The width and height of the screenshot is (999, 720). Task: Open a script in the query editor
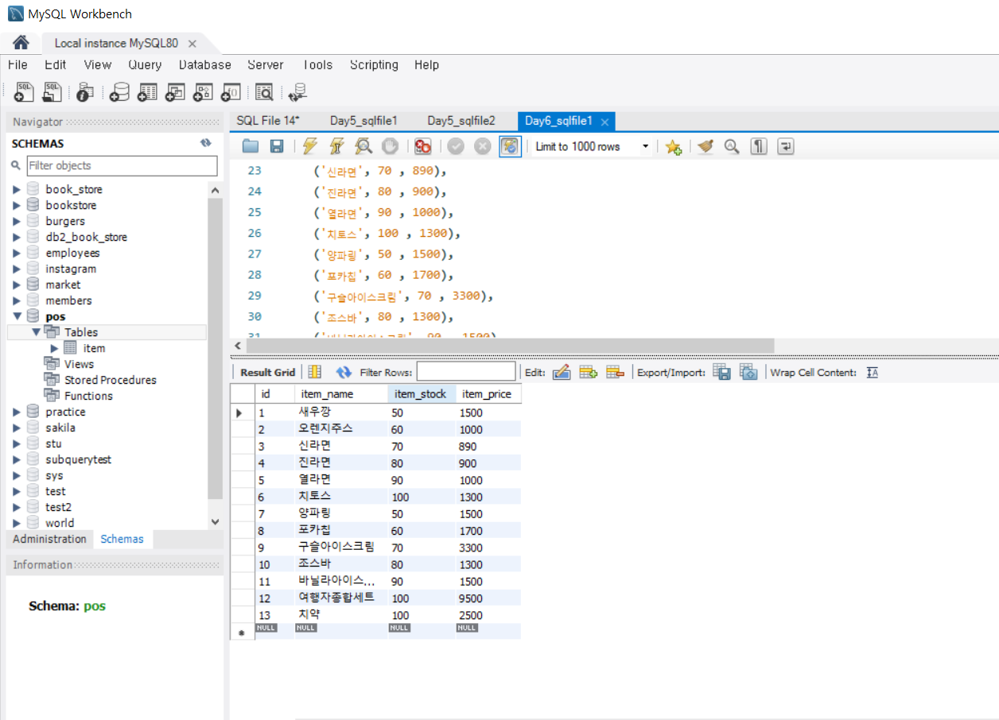pos(251,146)
